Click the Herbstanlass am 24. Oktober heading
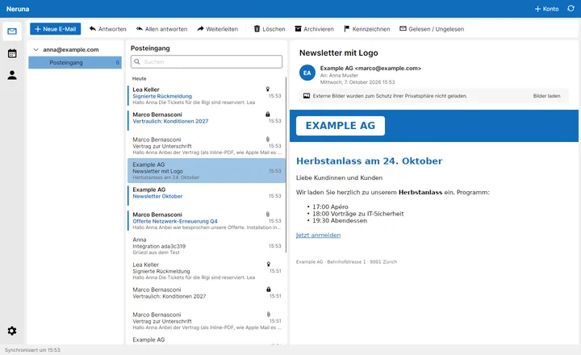This screenshot has height=355, width=581. pyautogui.click(x=369, y=161)
